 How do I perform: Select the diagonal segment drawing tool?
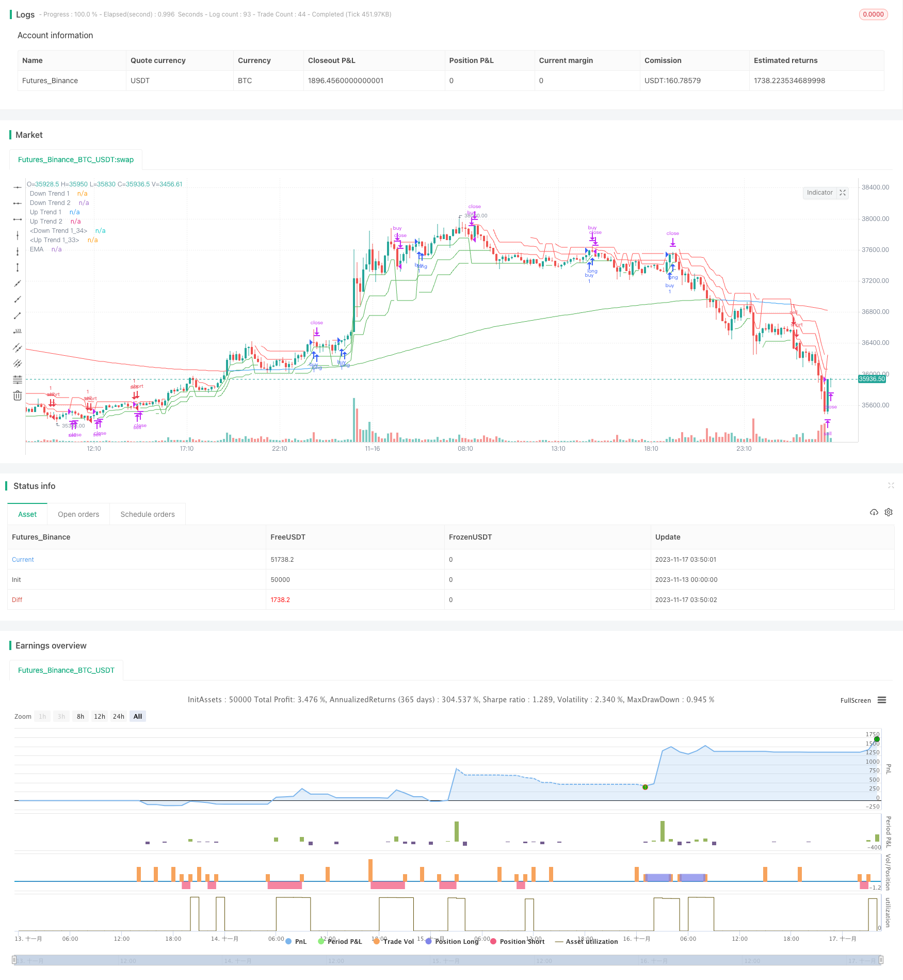pyautogui.click(x=18, y=315)
